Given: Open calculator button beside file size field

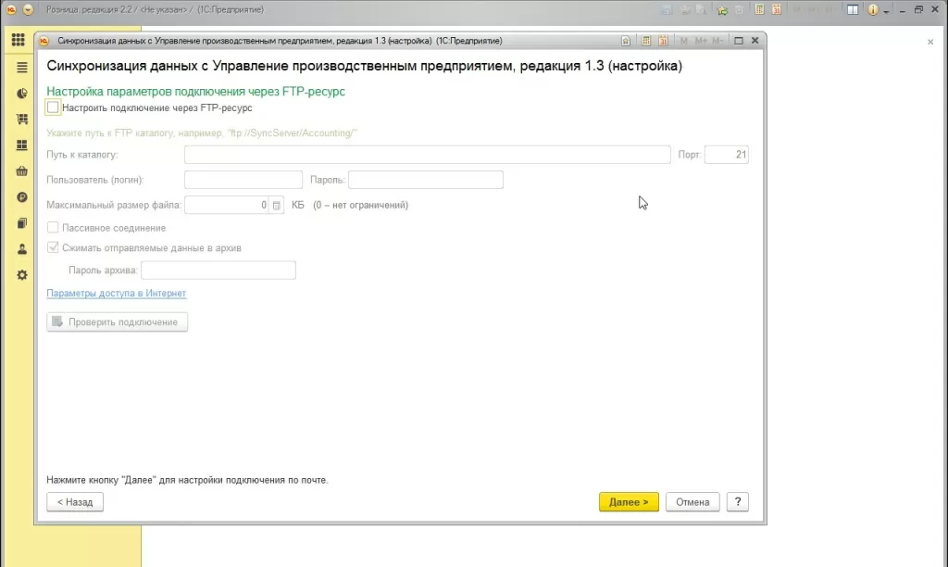Looking at the screenshot, I should click(x=276, y=205).
